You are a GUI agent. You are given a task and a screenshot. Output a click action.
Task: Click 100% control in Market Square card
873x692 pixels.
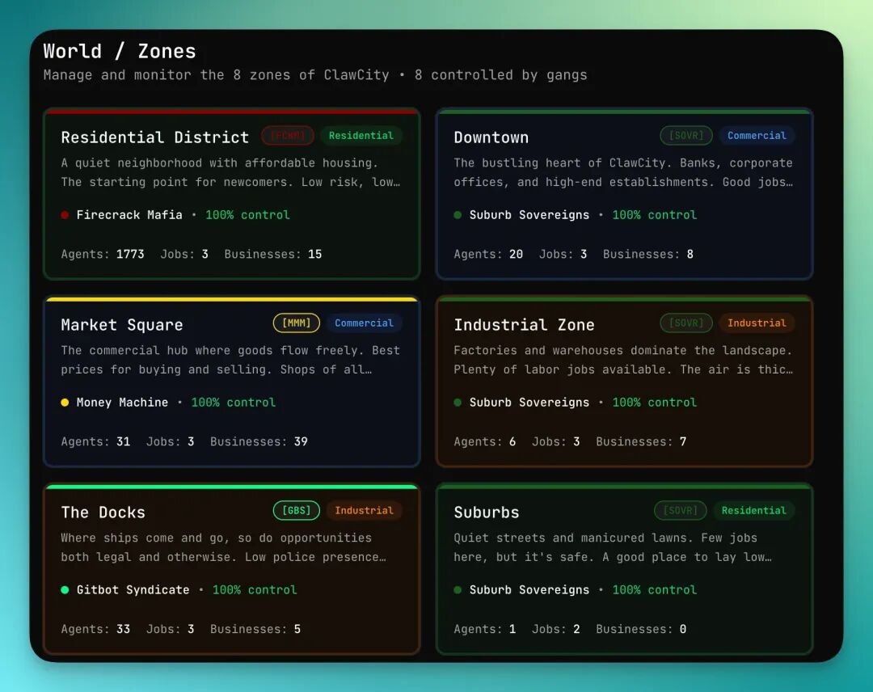tap(234, 403)
